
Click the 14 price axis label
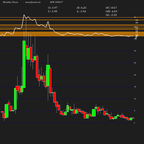(135, 99)
